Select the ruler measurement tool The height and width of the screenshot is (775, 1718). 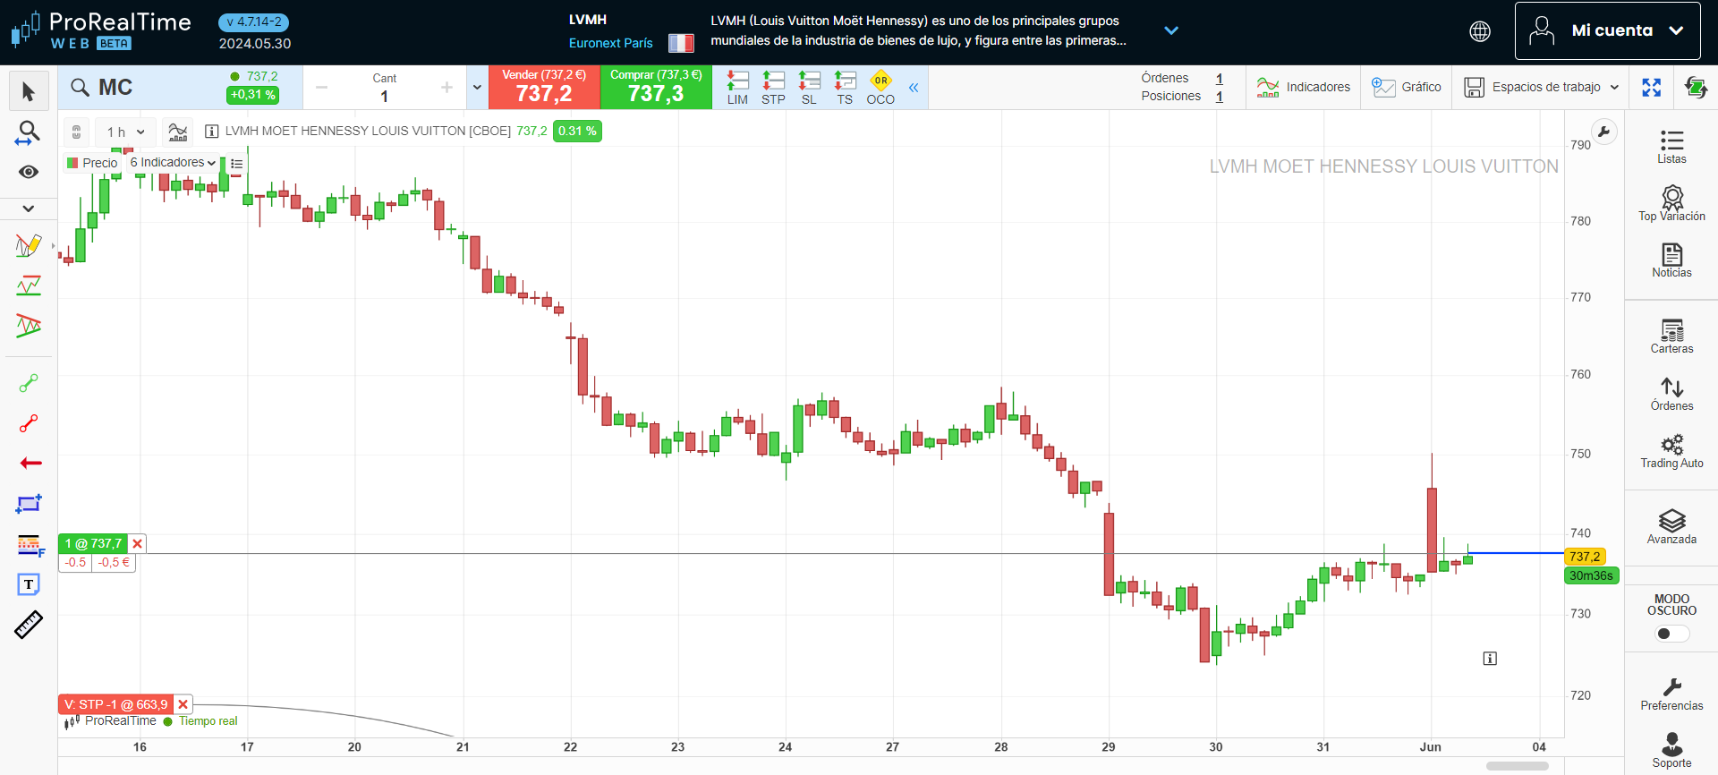pyautogui.click(x=29, y=625)
